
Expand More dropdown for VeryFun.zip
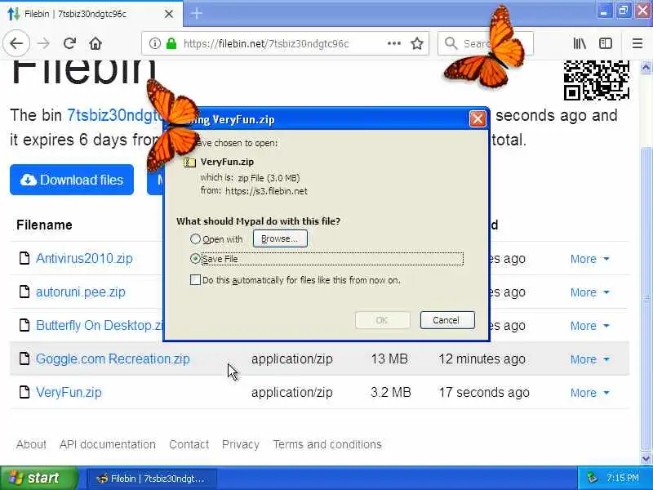[x=589, y=393]
